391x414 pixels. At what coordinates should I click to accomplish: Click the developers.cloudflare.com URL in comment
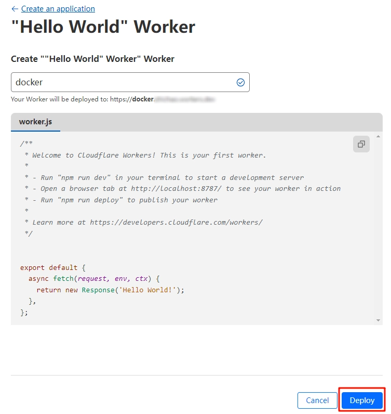pos(176,222)
